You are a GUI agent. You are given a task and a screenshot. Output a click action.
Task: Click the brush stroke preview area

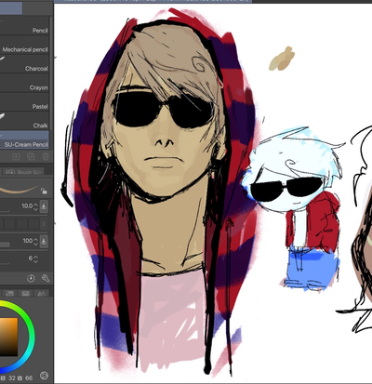point(19,190)
